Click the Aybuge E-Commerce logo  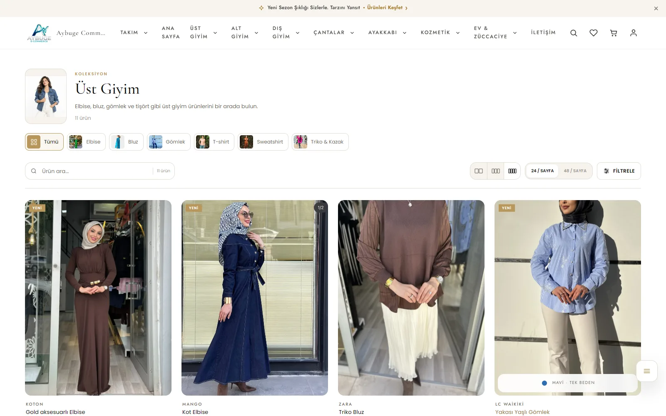pos(39,33)
